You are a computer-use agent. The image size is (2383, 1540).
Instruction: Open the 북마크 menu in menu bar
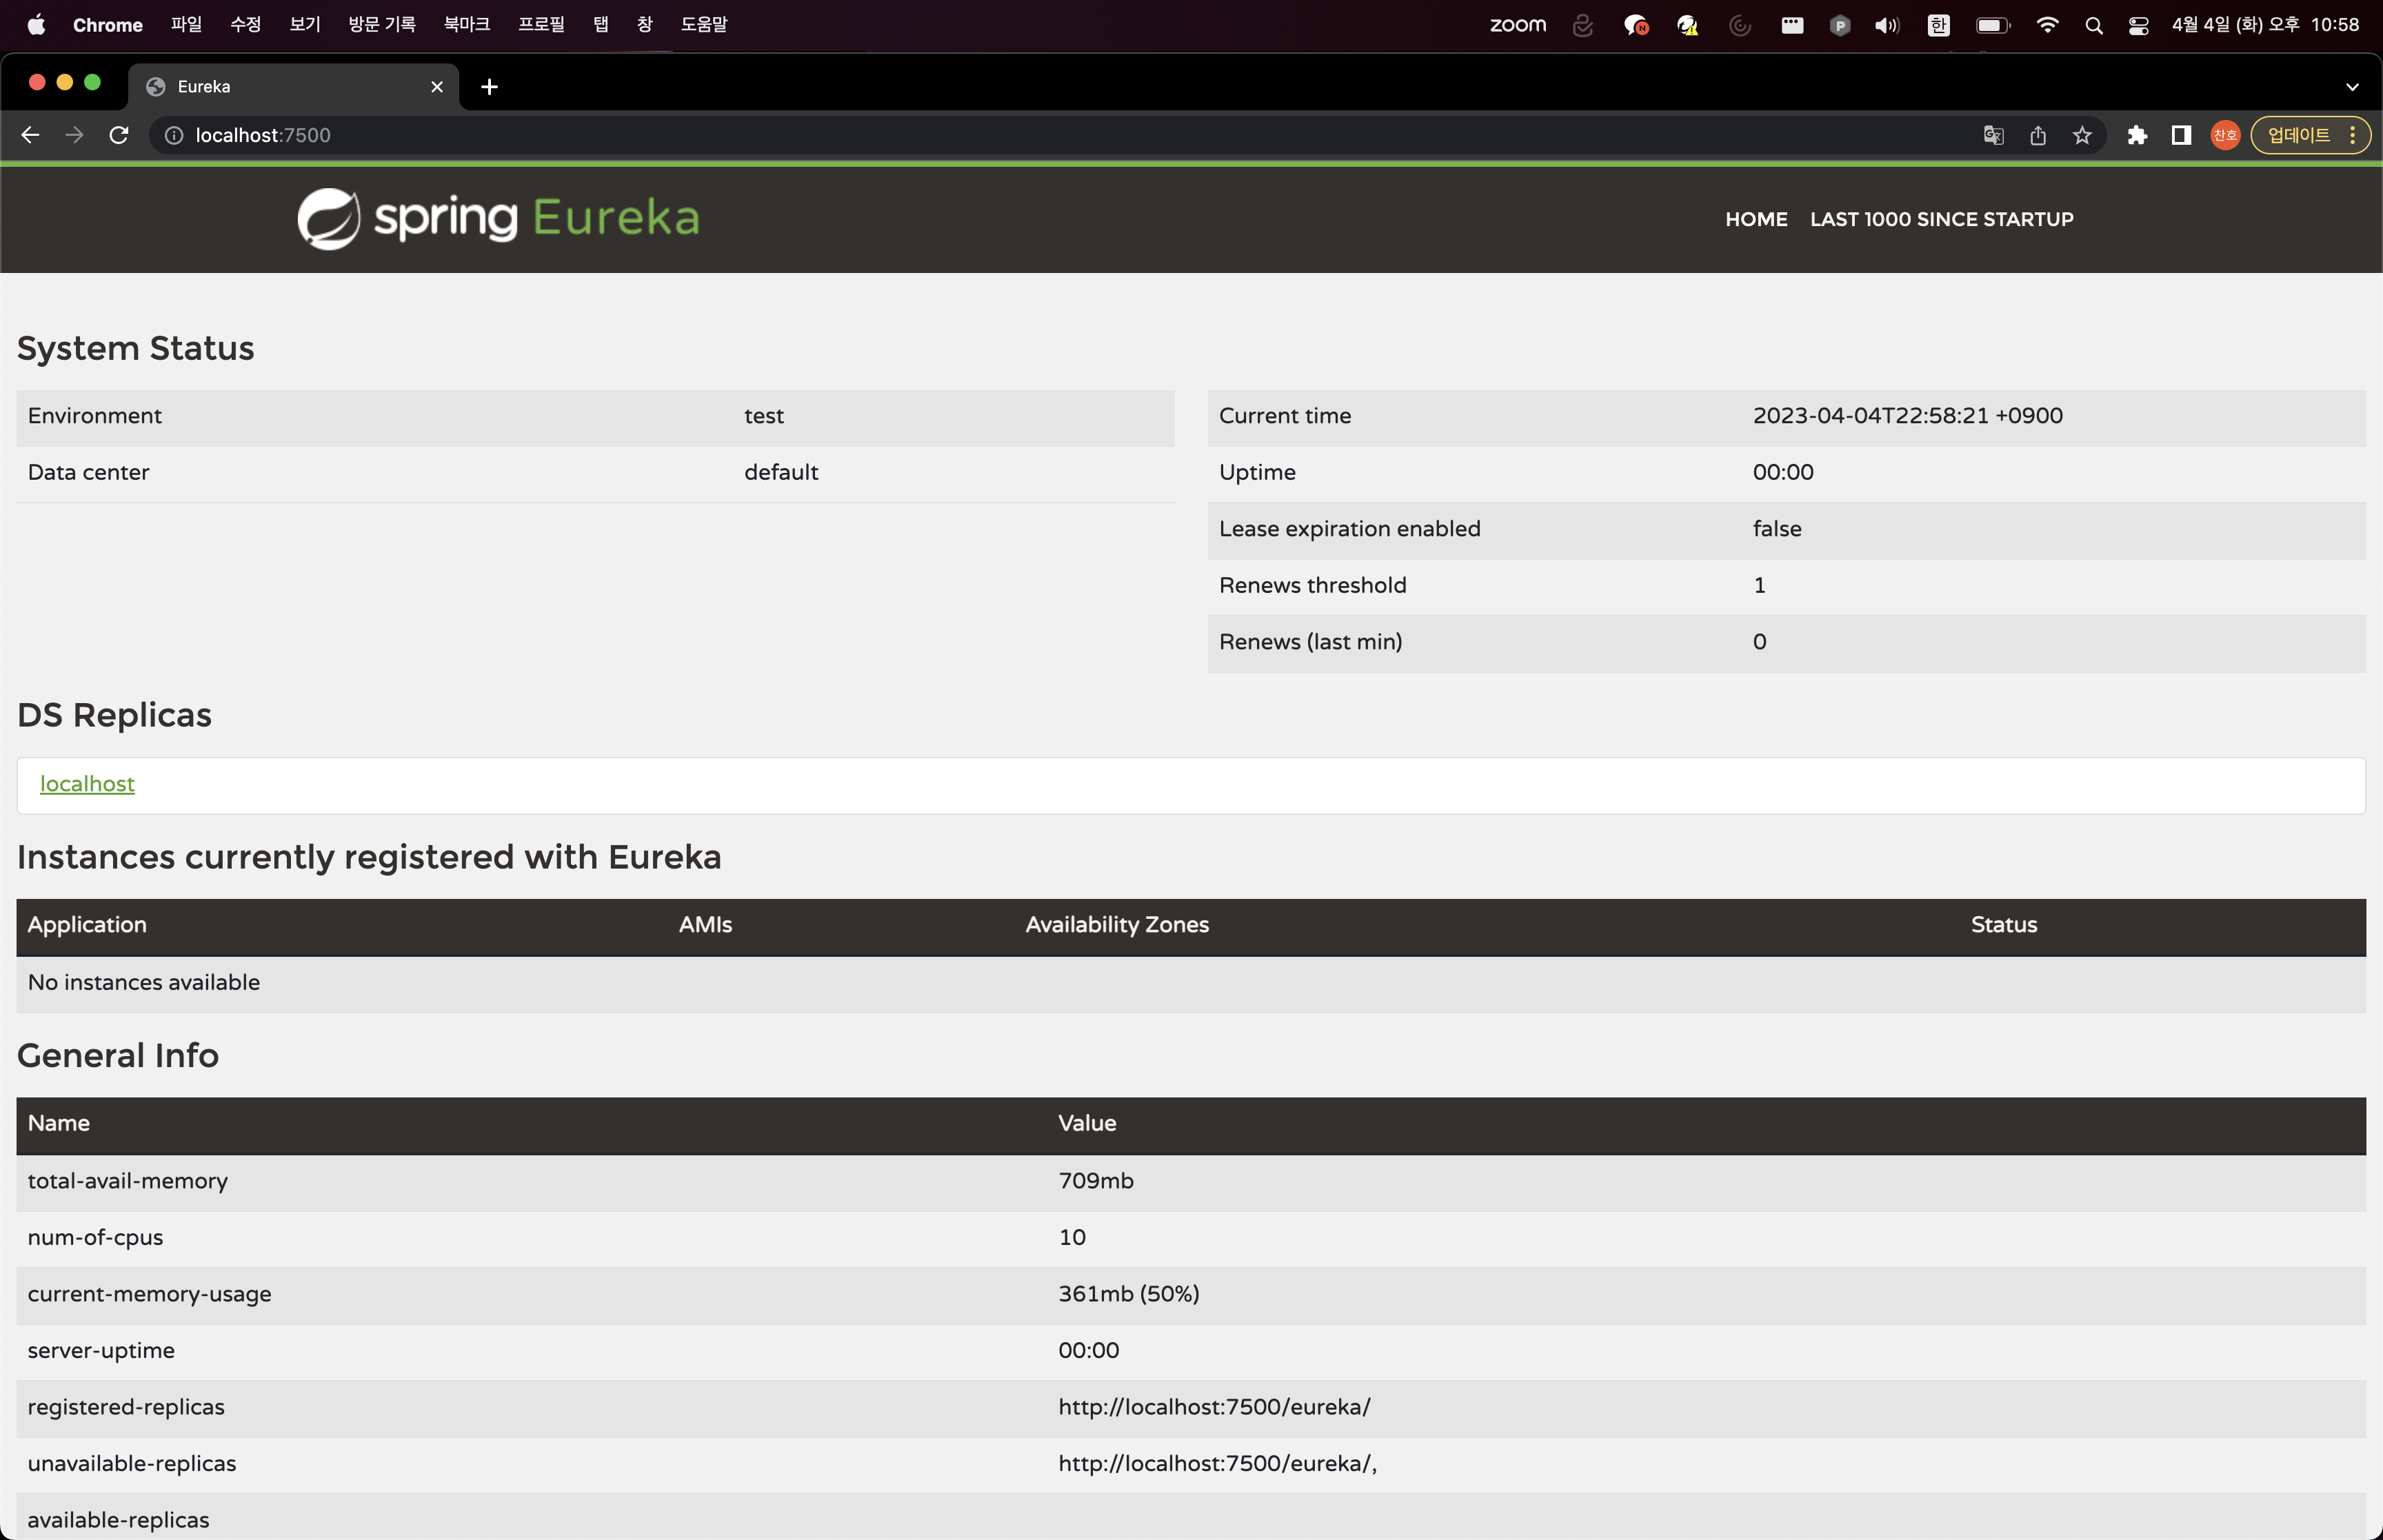(466, 24)
